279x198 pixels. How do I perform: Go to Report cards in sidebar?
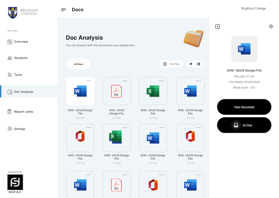24,112
